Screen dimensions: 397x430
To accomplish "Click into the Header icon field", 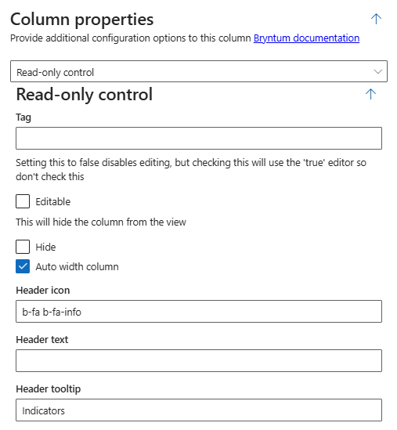I will coord(199,311).
